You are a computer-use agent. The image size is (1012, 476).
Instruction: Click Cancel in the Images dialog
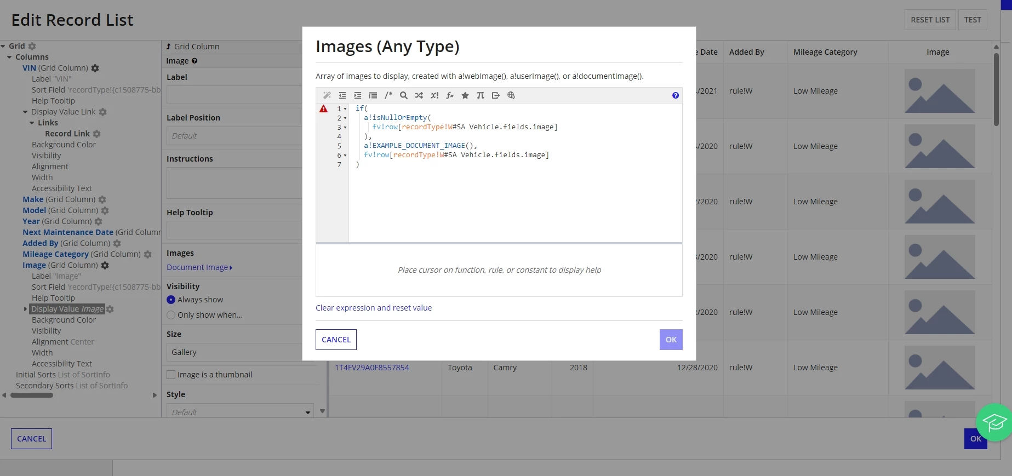click(x=336, y=340)
